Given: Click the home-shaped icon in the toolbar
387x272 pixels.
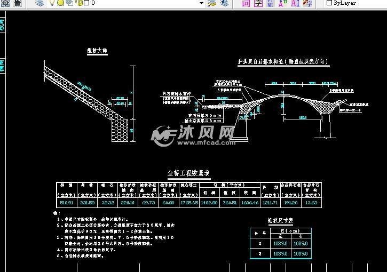Looking at the screenshot, I should [x=18, y=3].
